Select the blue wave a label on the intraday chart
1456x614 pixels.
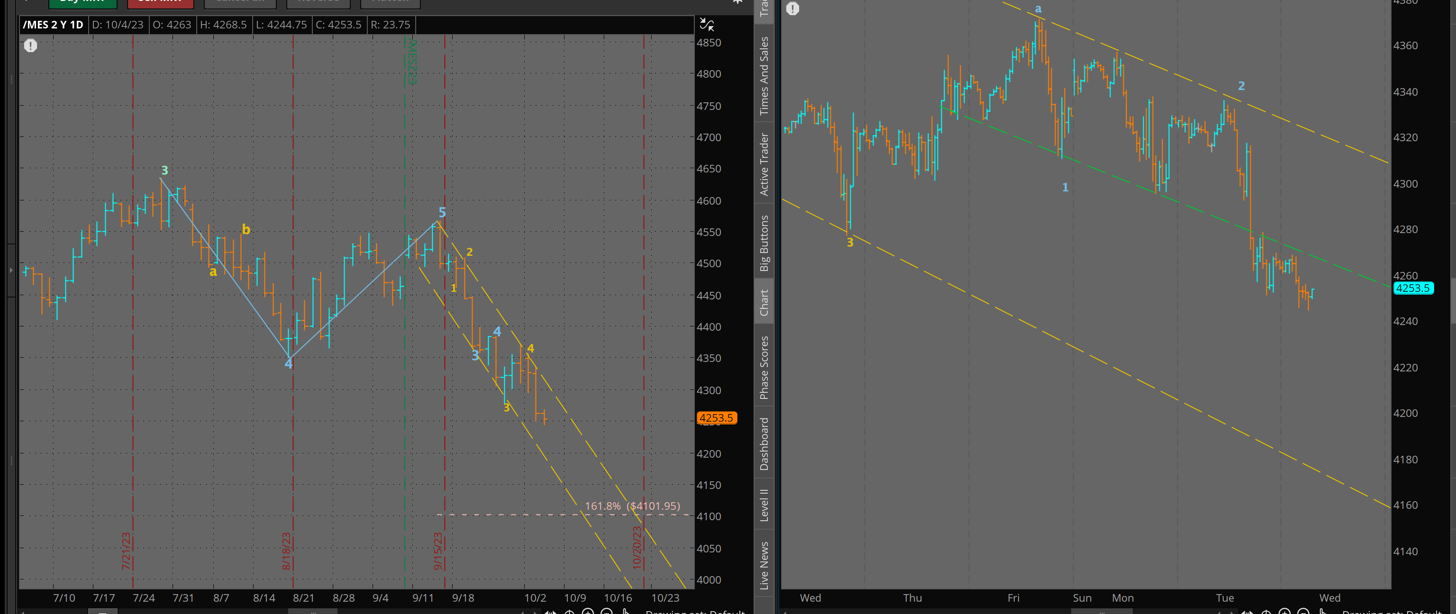(1038, 9)
